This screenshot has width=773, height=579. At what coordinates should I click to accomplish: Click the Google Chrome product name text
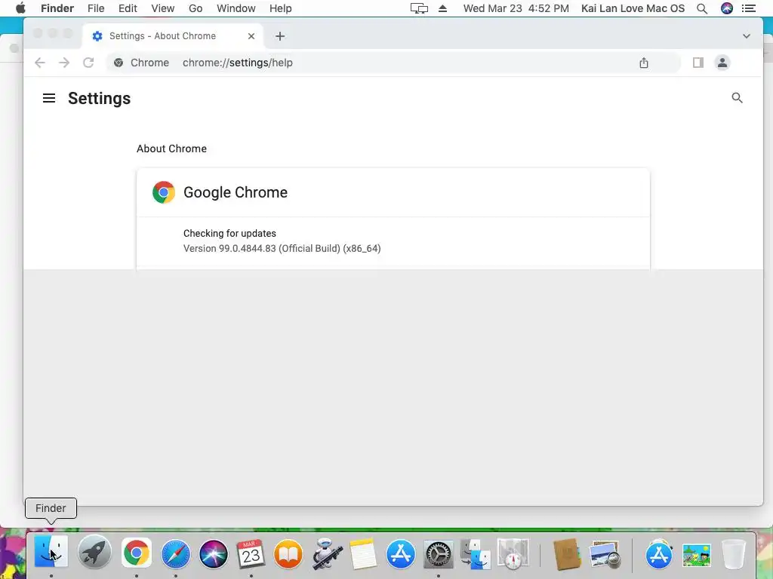[x=236, y=192]
